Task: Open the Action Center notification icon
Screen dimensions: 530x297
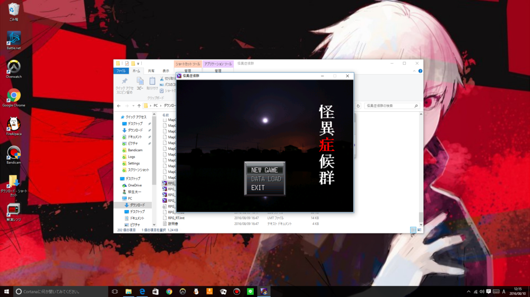Action: point(489,292)
